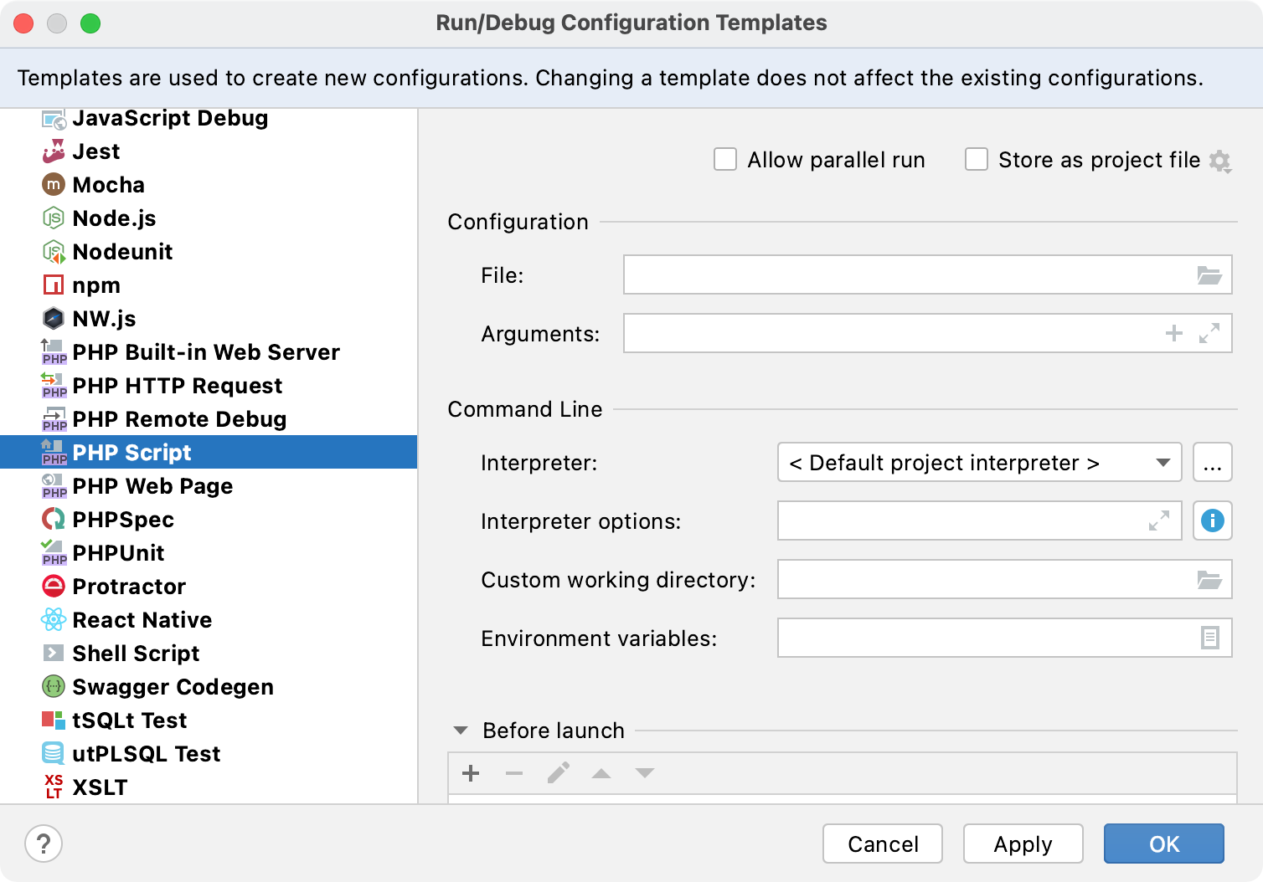
Task: Move Before launch task up
Action: click(601, 773)
